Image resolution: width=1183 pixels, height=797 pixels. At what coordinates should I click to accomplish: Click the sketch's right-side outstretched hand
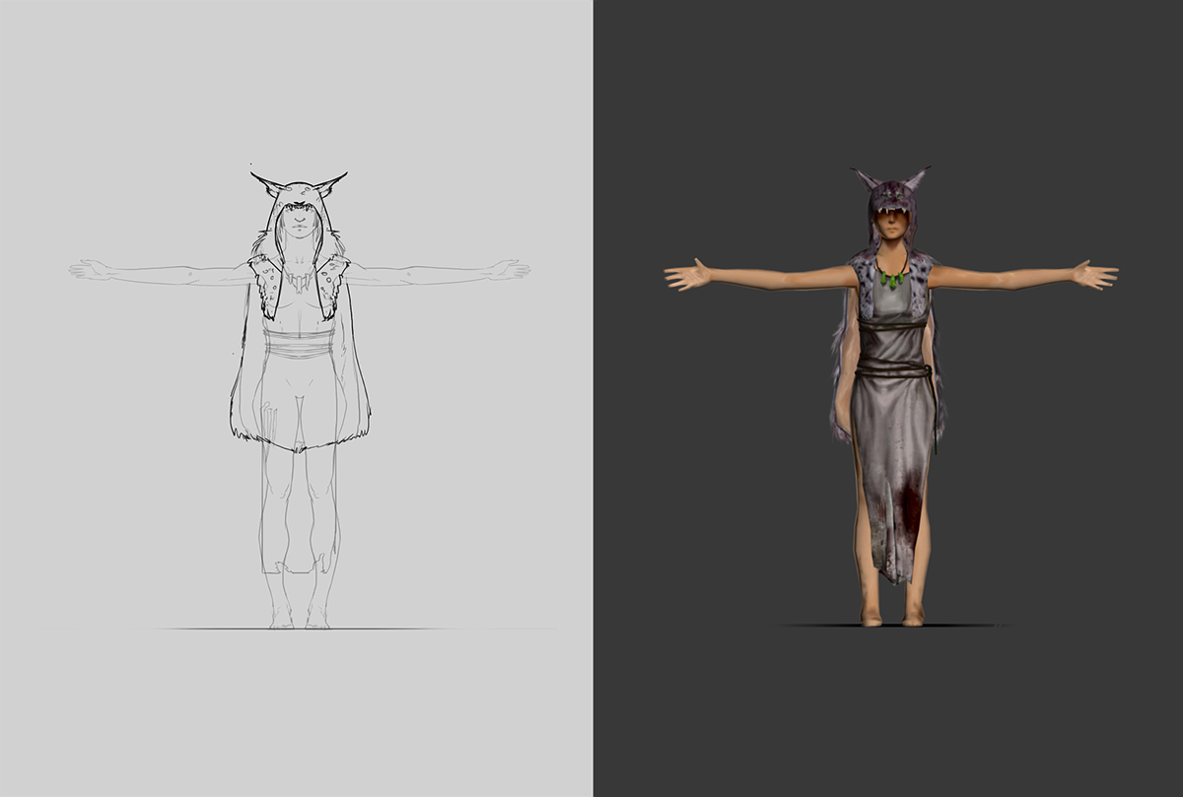click(x=511, y=269)
